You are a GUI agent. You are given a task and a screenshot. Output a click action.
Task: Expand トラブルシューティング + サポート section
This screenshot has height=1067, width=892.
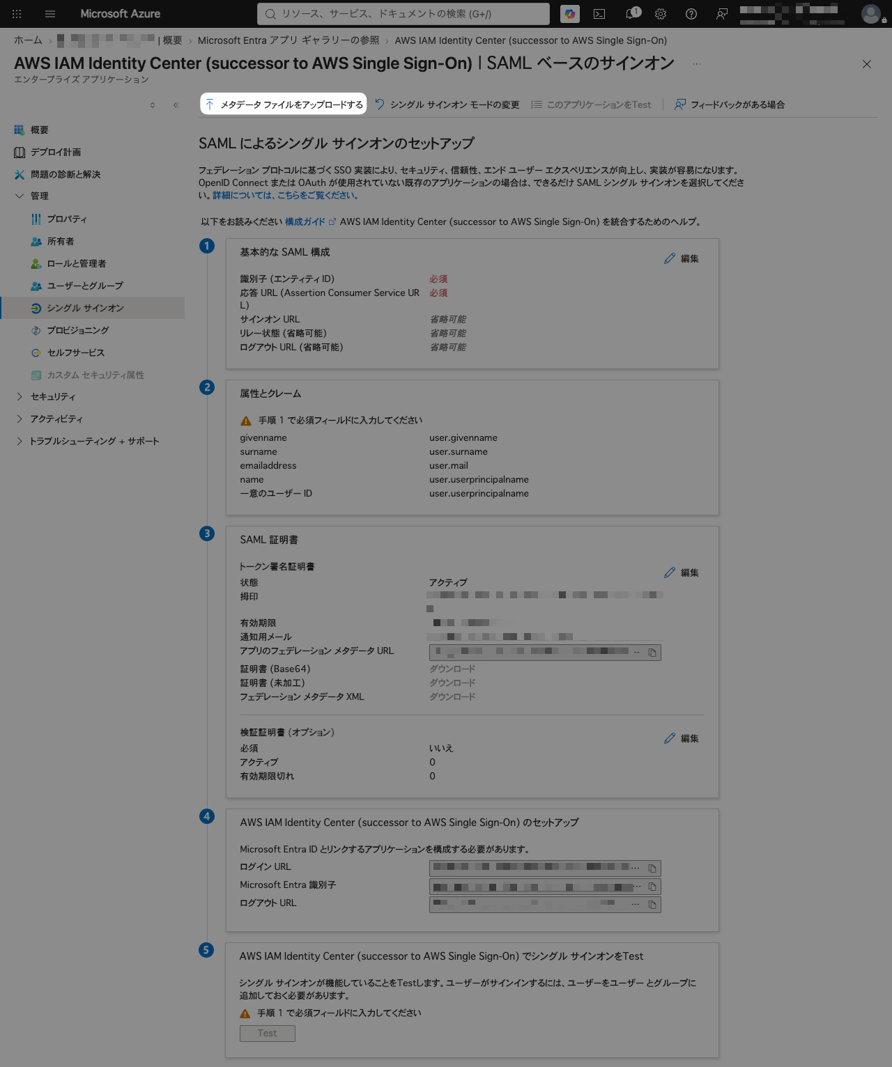click(20, 442)
